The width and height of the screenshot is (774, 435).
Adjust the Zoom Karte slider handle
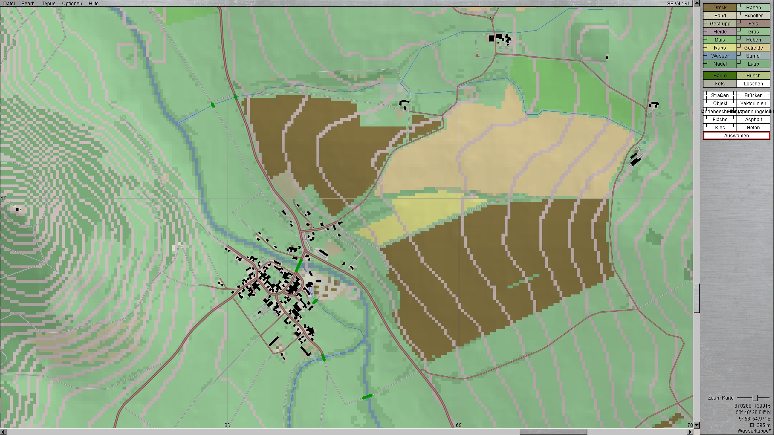click(x=755, y=398)
